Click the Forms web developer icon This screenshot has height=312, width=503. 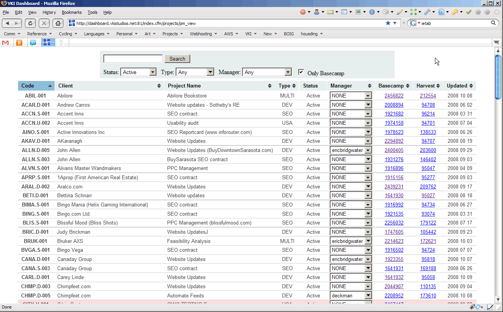tap(344, 12)
